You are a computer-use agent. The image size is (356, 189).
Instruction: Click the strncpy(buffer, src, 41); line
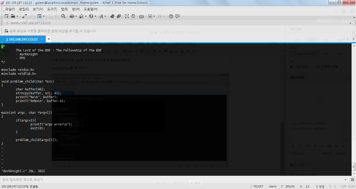click(39, 93)
